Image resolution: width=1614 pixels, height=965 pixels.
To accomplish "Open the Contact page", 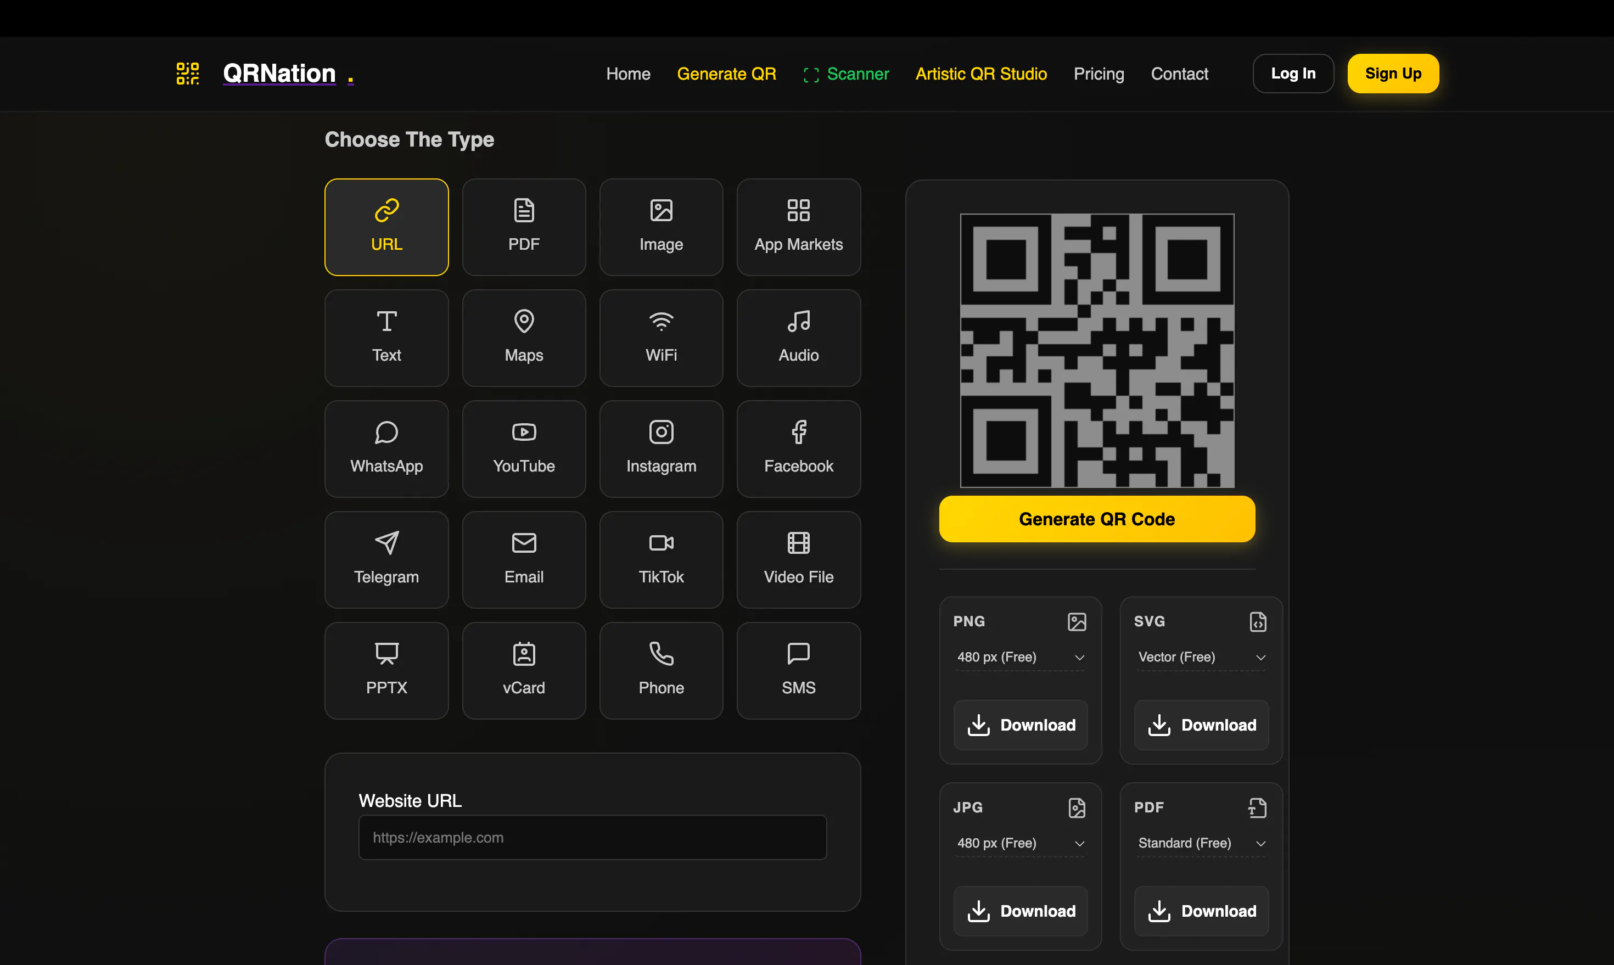I will click(x=1180, y=74).
